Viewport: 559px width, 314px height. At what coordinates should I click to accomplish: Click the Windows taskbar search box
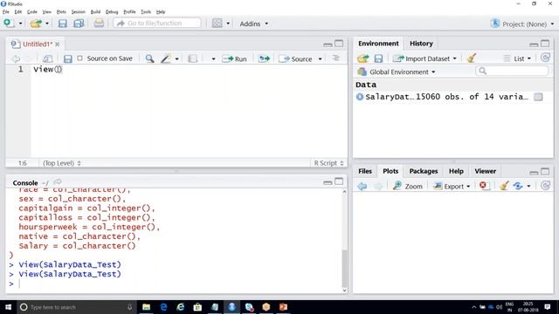click(x=76, y=307)
